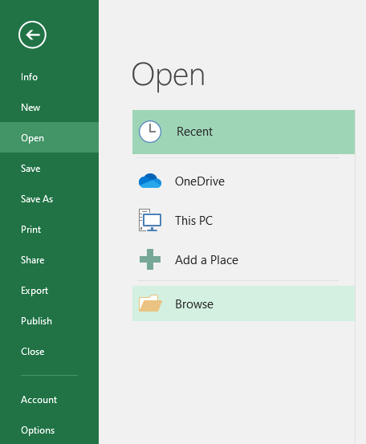Screen dimensions: 366x444
Task: Click the Browse folder icon
Action: coord(150,303)
